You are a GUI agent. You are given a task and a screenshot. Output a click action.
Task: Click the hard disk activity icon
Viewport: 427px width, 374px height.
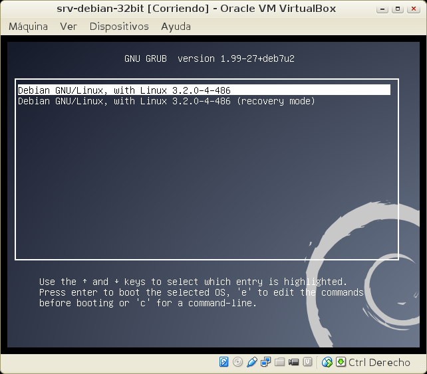click(224, 362)
